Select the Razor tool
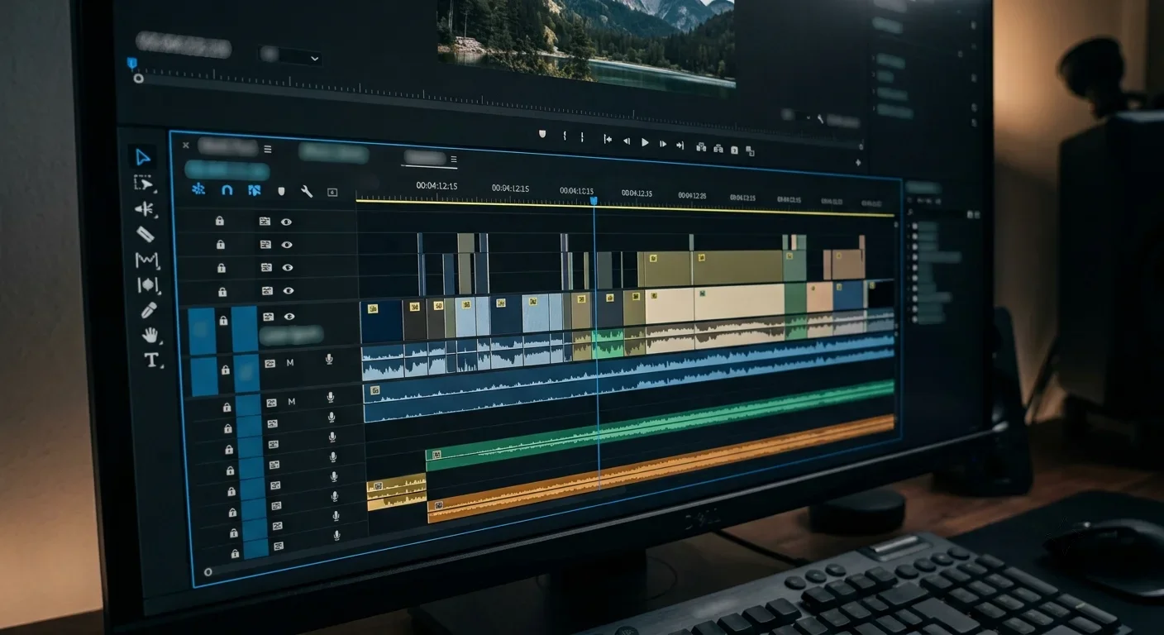 point(145,234)
